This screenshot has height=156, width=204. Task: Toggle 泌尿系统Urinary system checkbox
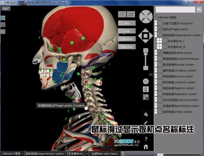pos(160,112)
